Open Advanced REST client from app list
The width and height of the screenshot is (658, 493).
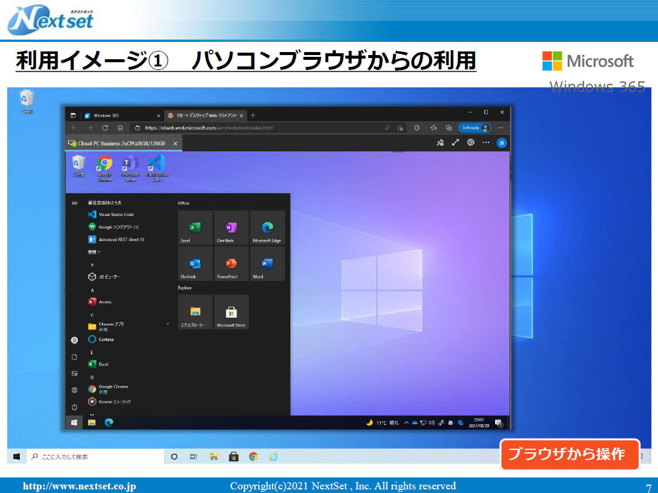click(116, 239)
